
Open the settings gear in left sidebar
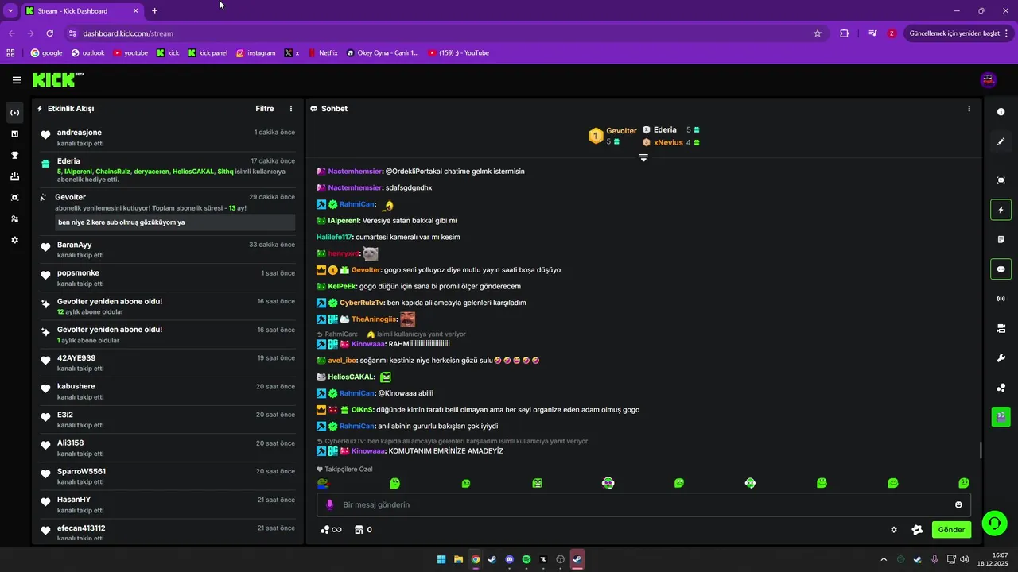[14, 240]
